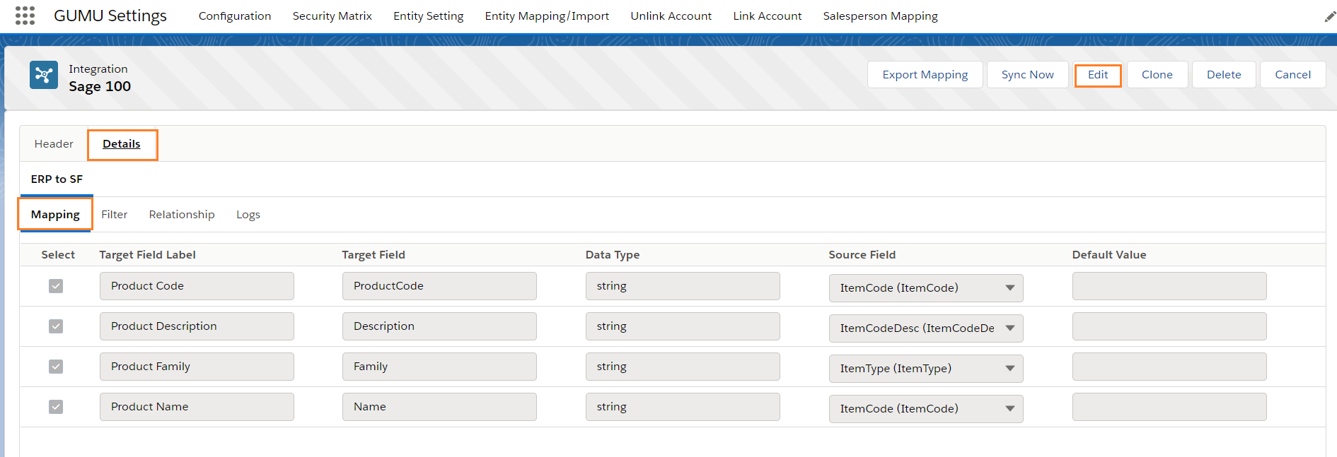Click the Clone button
Screen dimensions: 1337x457
point(1157,75)
